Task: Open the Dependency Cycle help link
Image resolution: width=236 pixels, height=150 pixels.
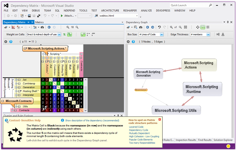Action: coord(138,130)
